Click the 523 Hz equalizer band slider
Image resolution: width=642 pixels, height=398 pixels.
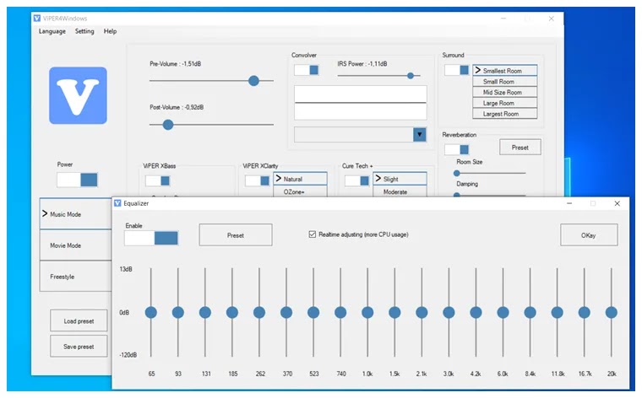click(x=313, y=313)
